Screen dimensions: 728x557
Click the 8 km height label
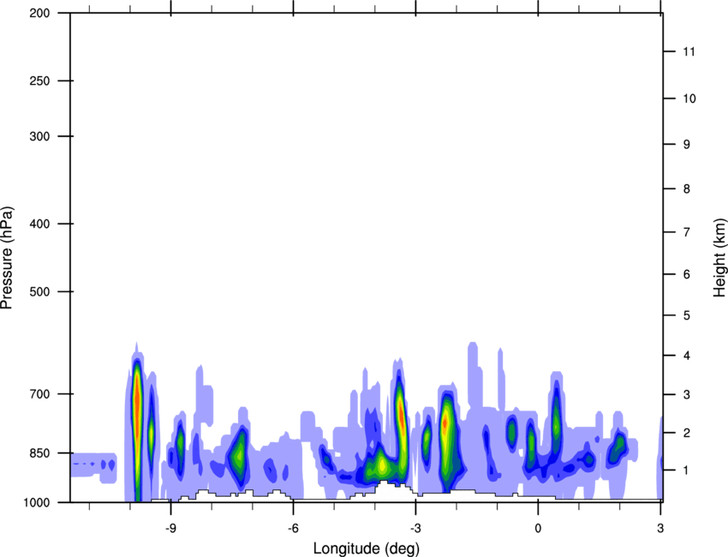pyautogui.click(x=687, y=189)
